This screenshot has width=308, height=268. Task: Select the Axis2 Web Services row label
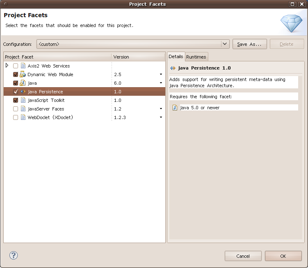click(49, 66)
